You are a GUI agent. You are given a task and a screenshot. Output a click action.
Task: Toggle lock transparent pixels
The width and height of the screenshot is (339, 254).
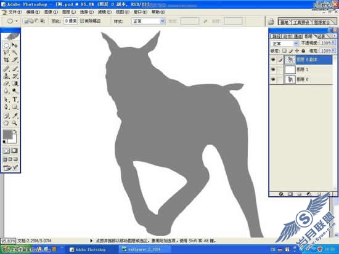point(285,50)
